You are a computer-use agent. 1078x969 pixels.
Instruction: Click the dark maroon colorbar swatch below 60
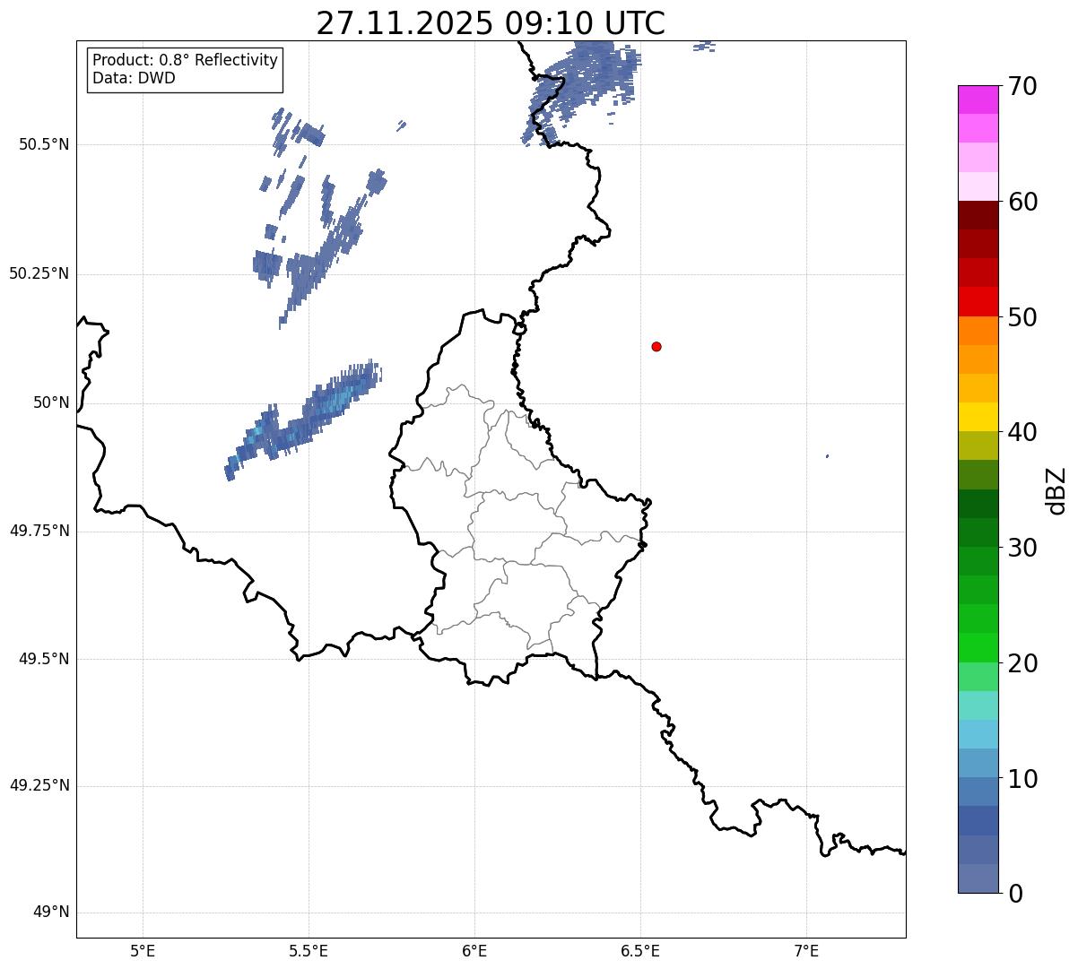[978, 216]
